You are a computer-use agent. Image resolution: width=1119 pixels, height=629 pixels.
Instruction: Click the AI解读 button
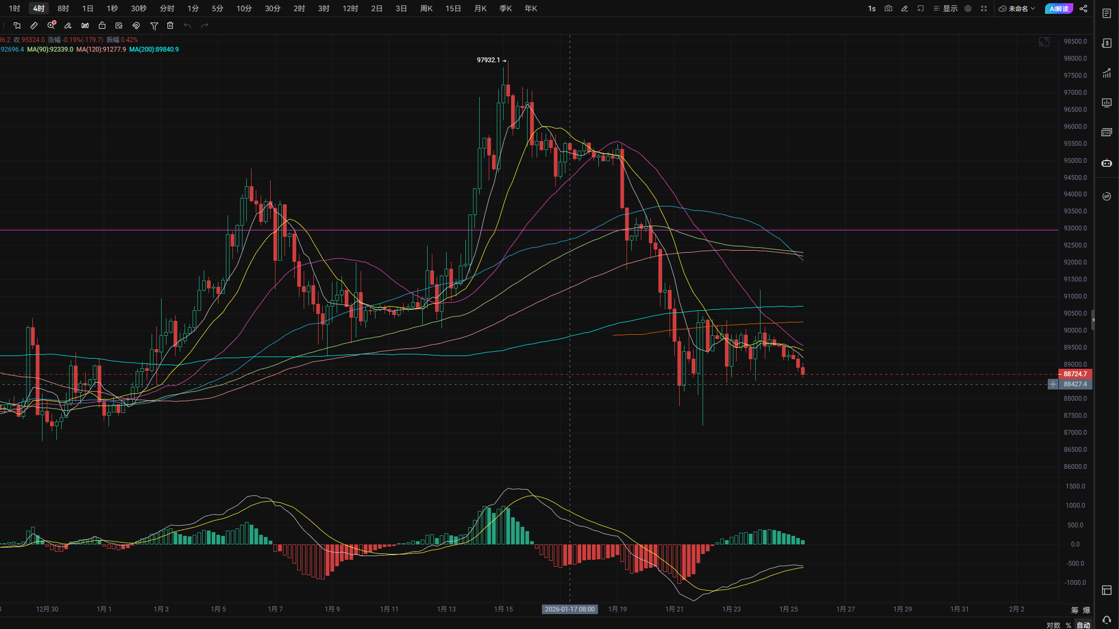click(x=1058, y=9)
